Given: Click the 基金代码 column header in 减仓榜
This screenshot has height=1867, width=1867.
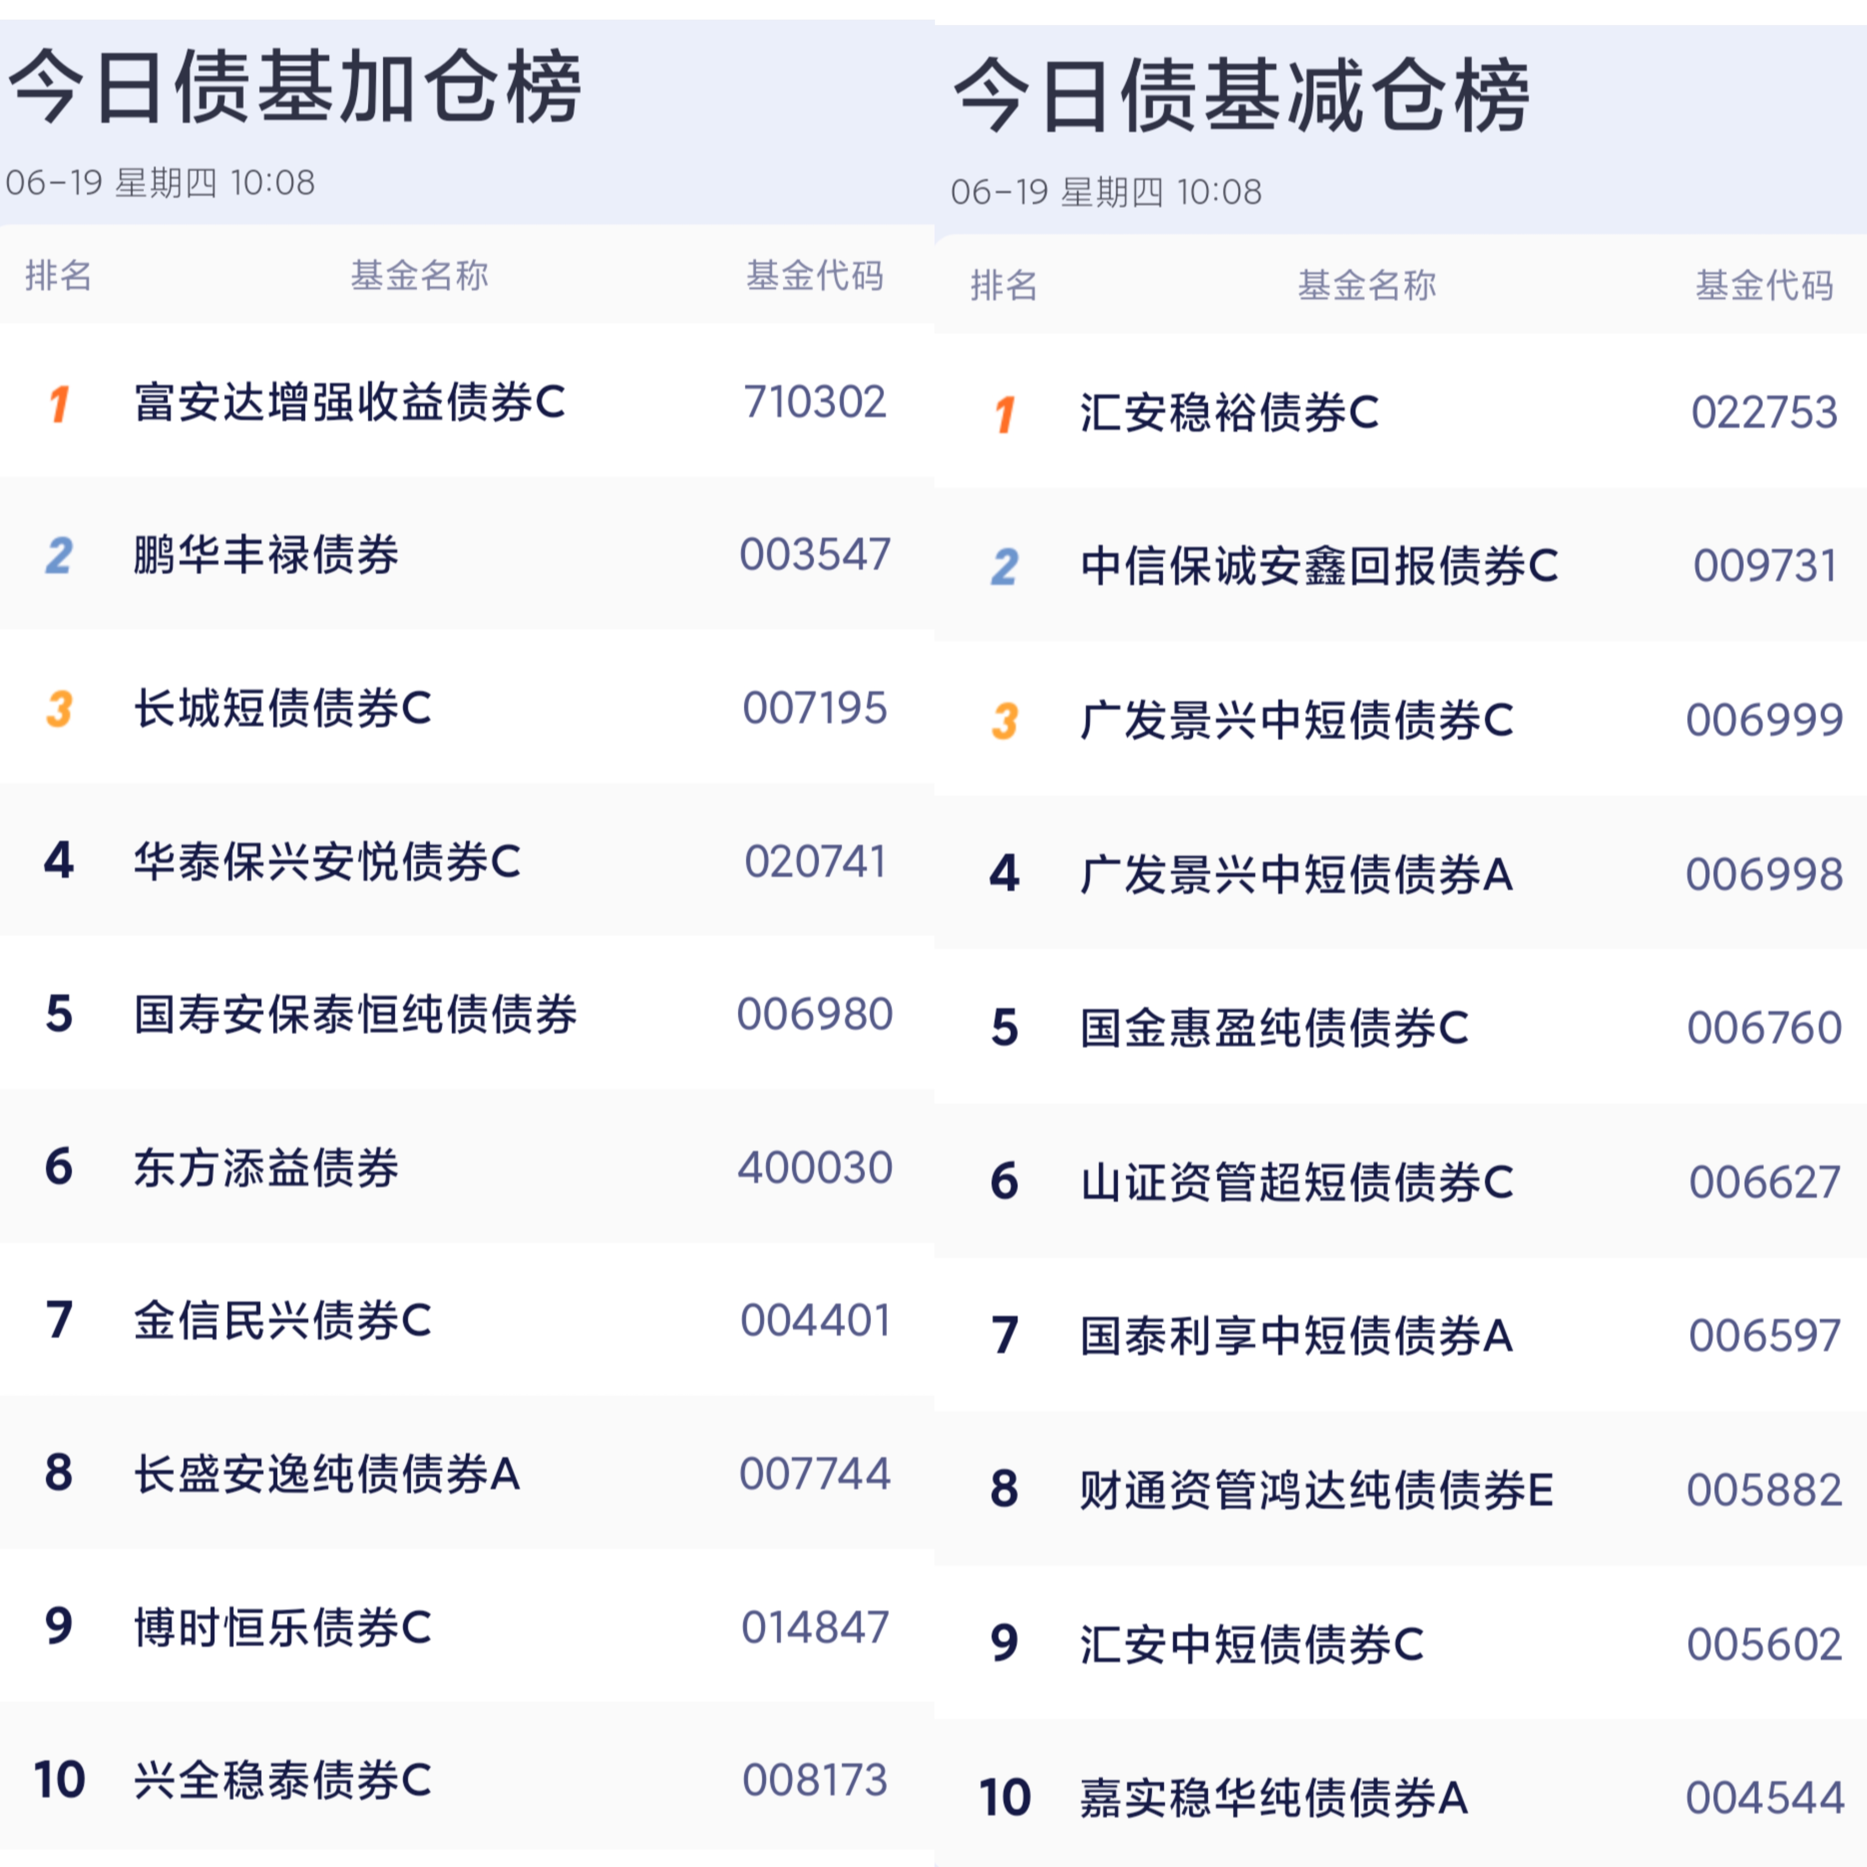Looking at the screenshot, I should coord(1764,285).
